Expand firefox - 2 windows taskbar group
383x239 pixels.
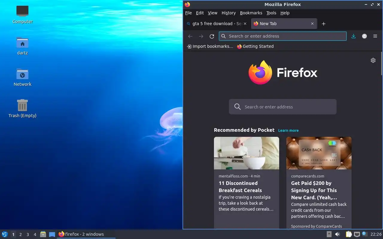point(86,234)
